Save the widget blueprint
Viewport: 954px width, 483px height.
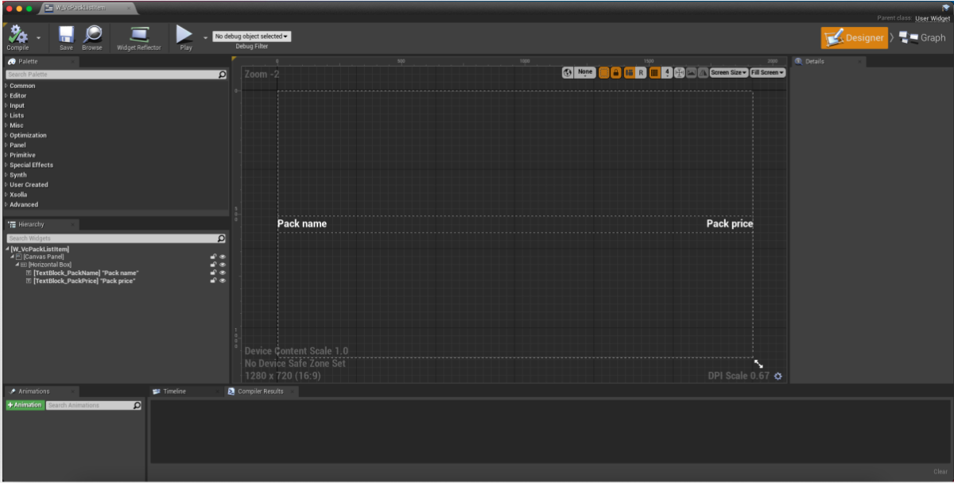pos(66,35)
